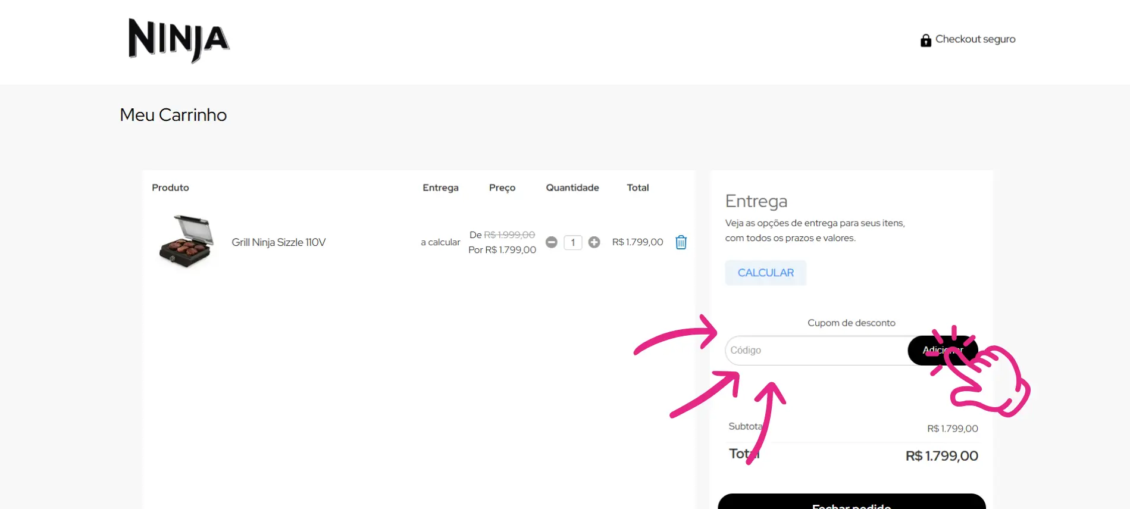Decrease quantity with the minus icon
This screenshot has width=1130, height=509.
click(x=552, y=242)
